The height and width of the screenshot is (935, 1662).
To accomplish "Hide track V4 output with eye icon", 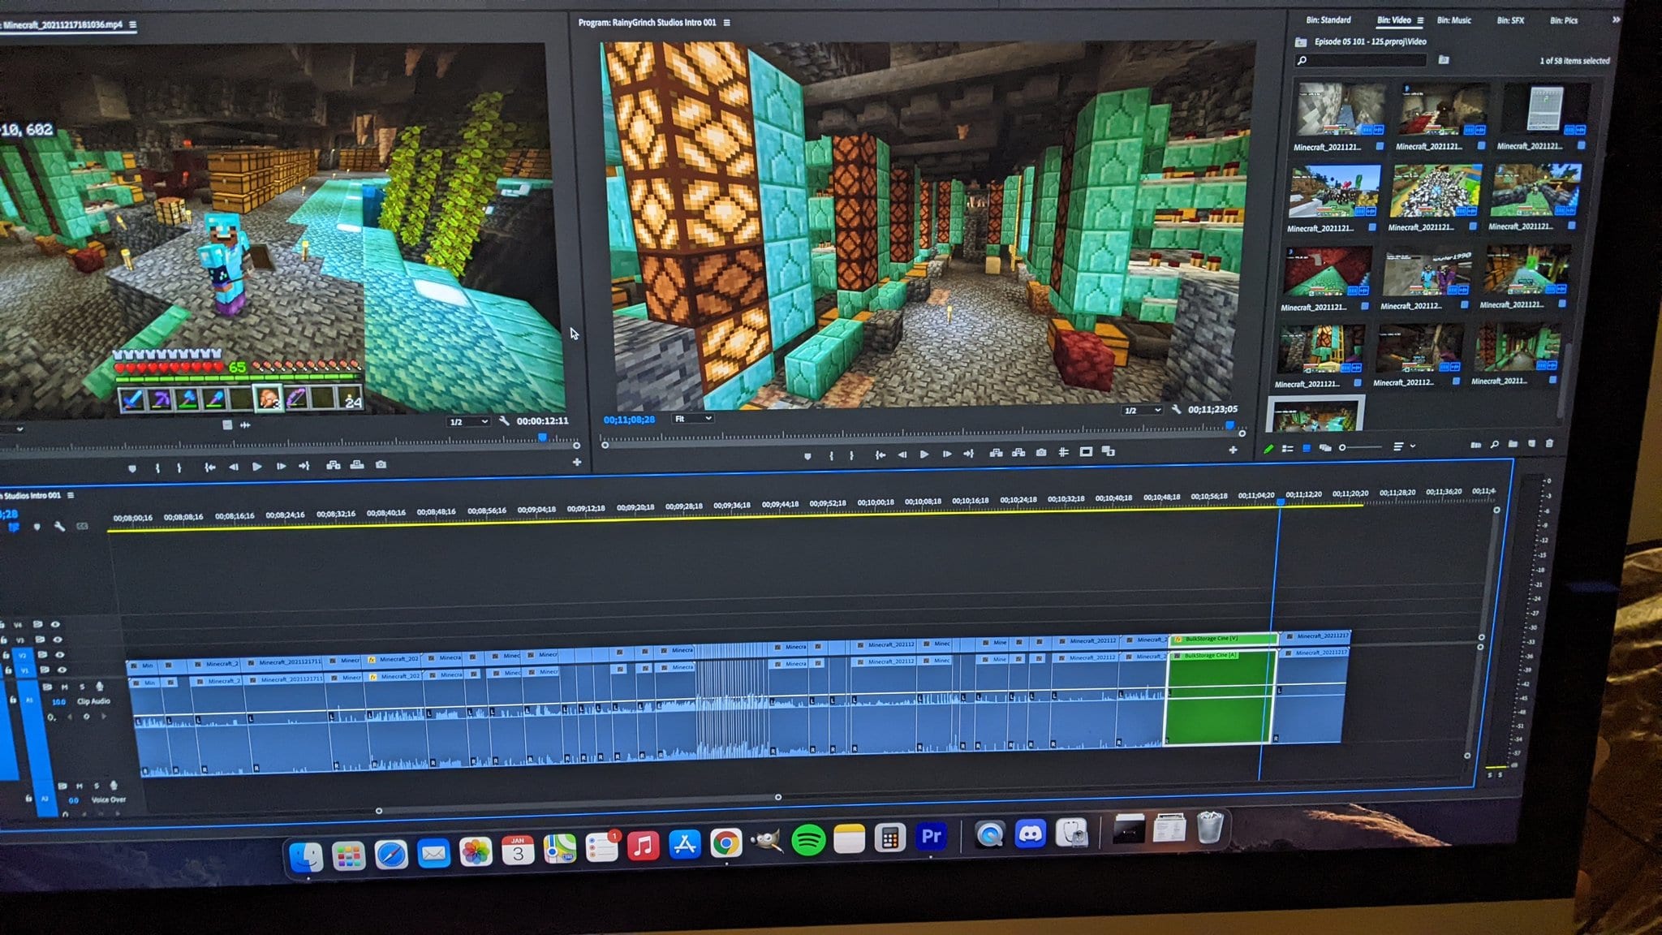I will pos(55,625).
